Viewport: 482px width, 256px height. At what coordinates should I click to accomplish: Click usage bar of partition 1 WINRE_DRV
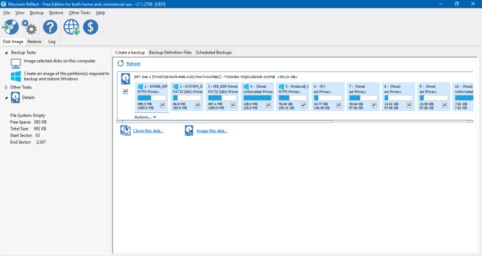pos(152,98)
